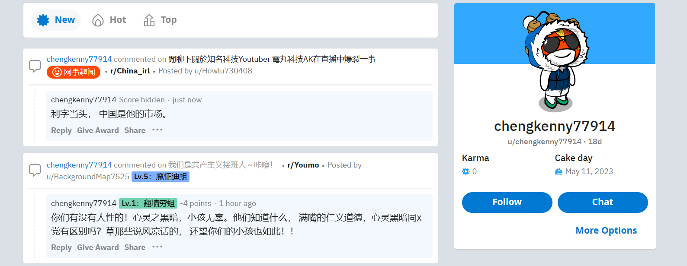Image resolution: width=687 pixels, height=266 pixels.
Task: Give Award on the second comment
Action: pyautogui.click(x=98, y=247)
